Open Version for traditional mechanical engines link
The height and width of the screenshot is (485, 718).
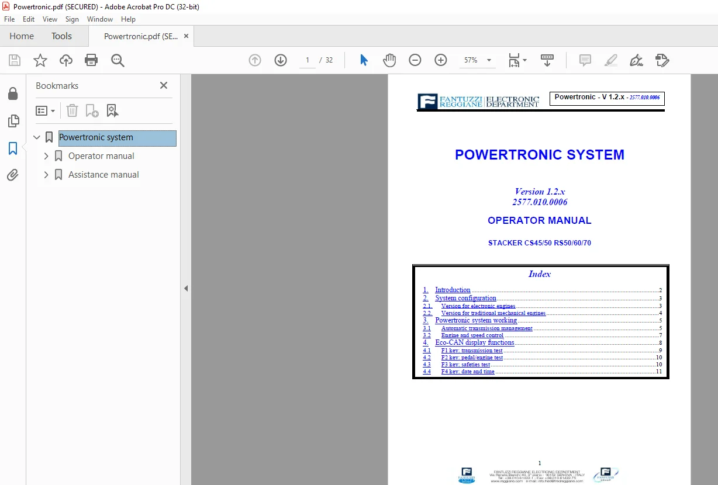[493, 313]
